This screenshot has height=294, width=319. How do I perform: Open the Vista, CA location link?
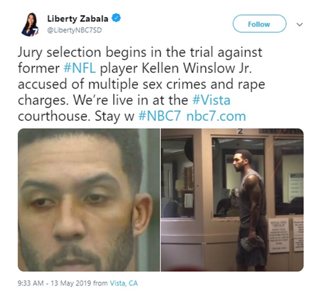coord(124,283)
